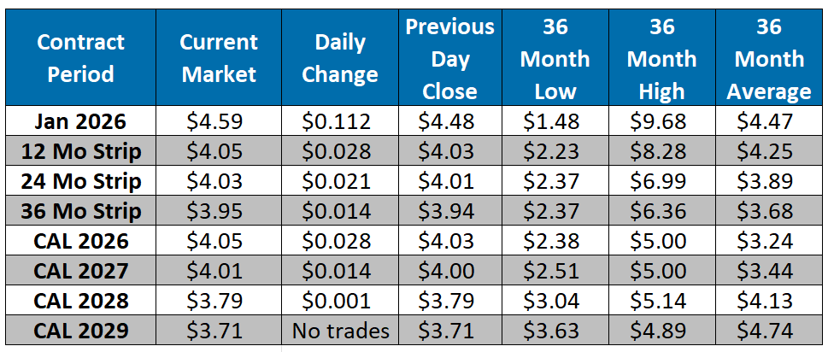Image resolution: width=828 pixels, height=352 pixels.
Task: Click the 36 Month Low header
Action: click(x=555, y=58)
